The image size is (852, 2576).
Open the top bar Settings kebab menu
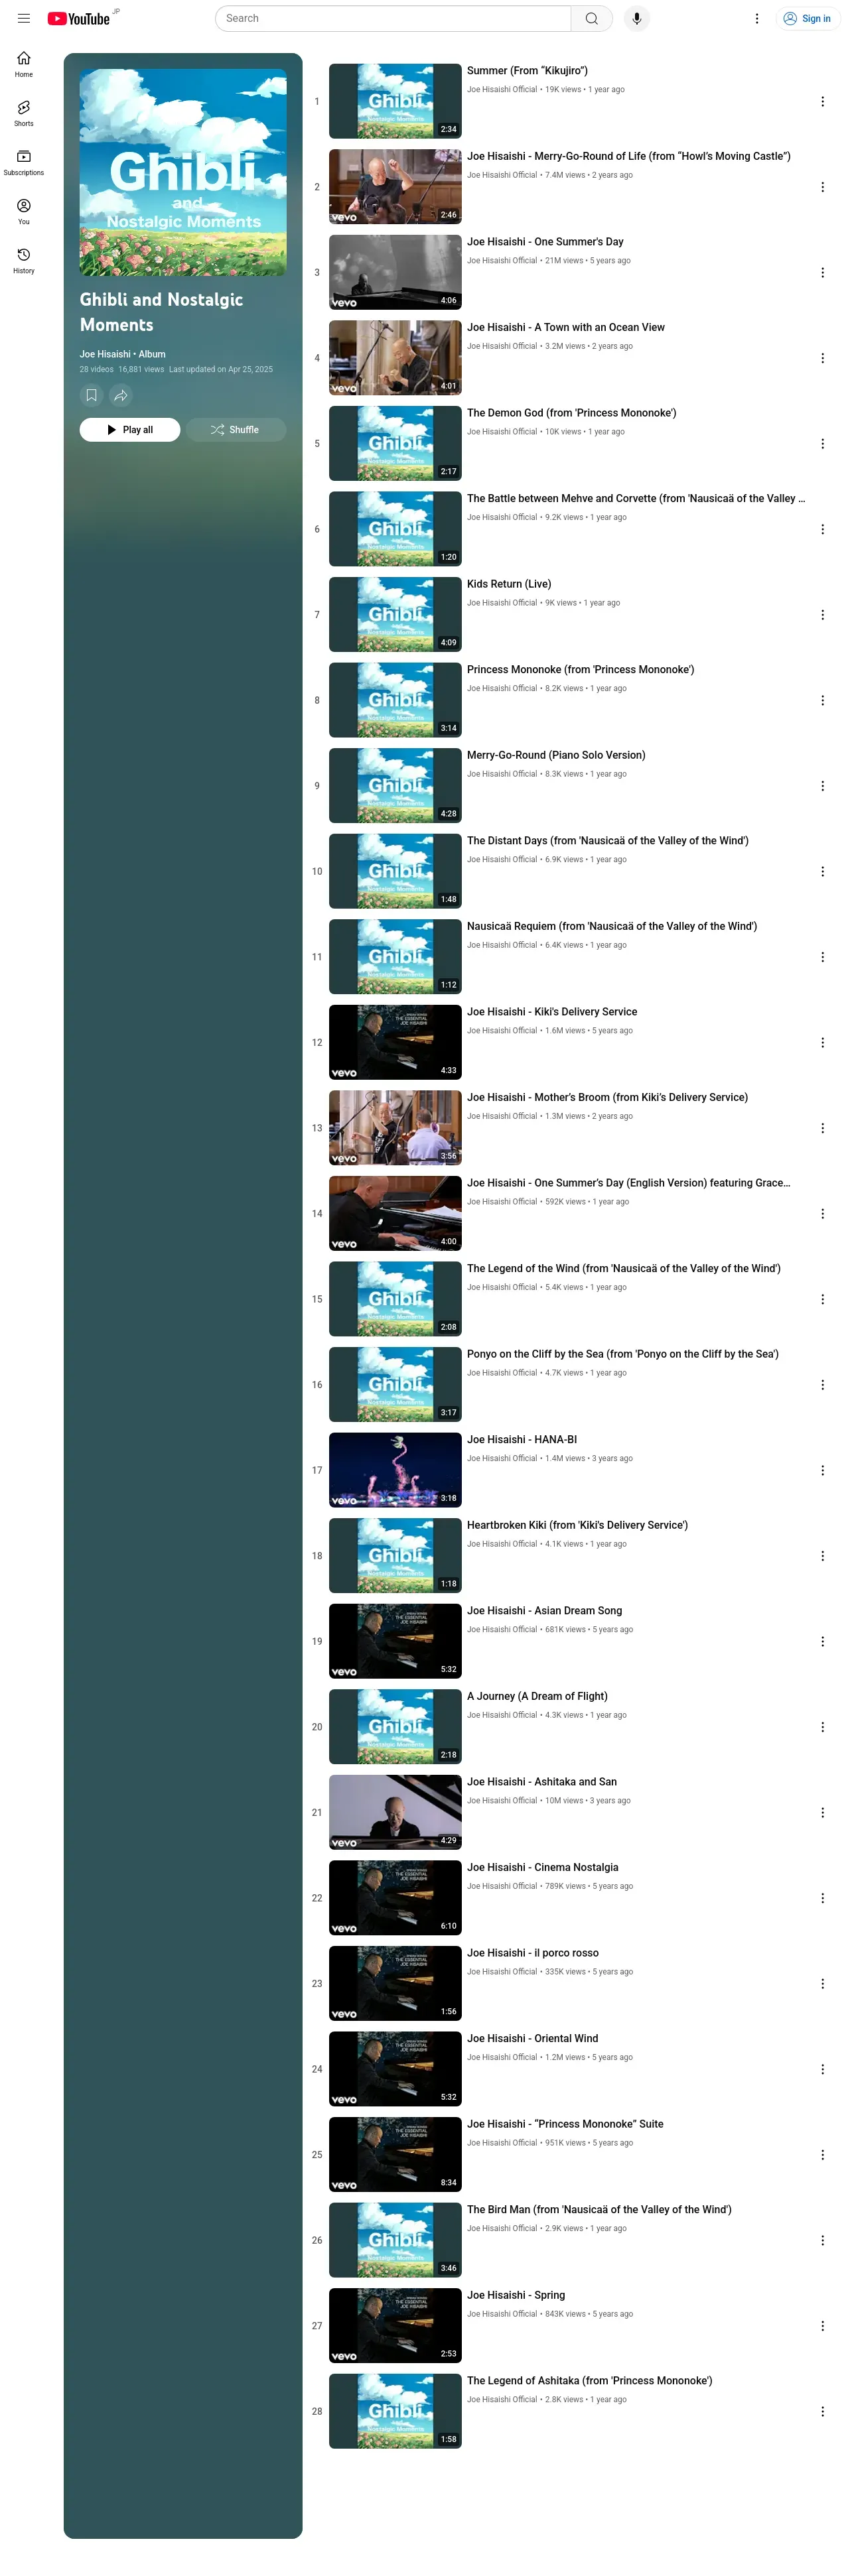point(757,18)
